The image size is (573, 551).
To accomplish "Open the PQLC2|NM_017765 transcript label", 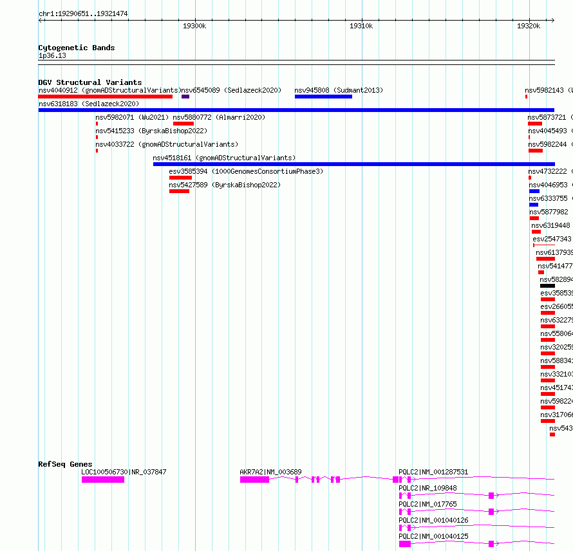I will coord(427,504).
